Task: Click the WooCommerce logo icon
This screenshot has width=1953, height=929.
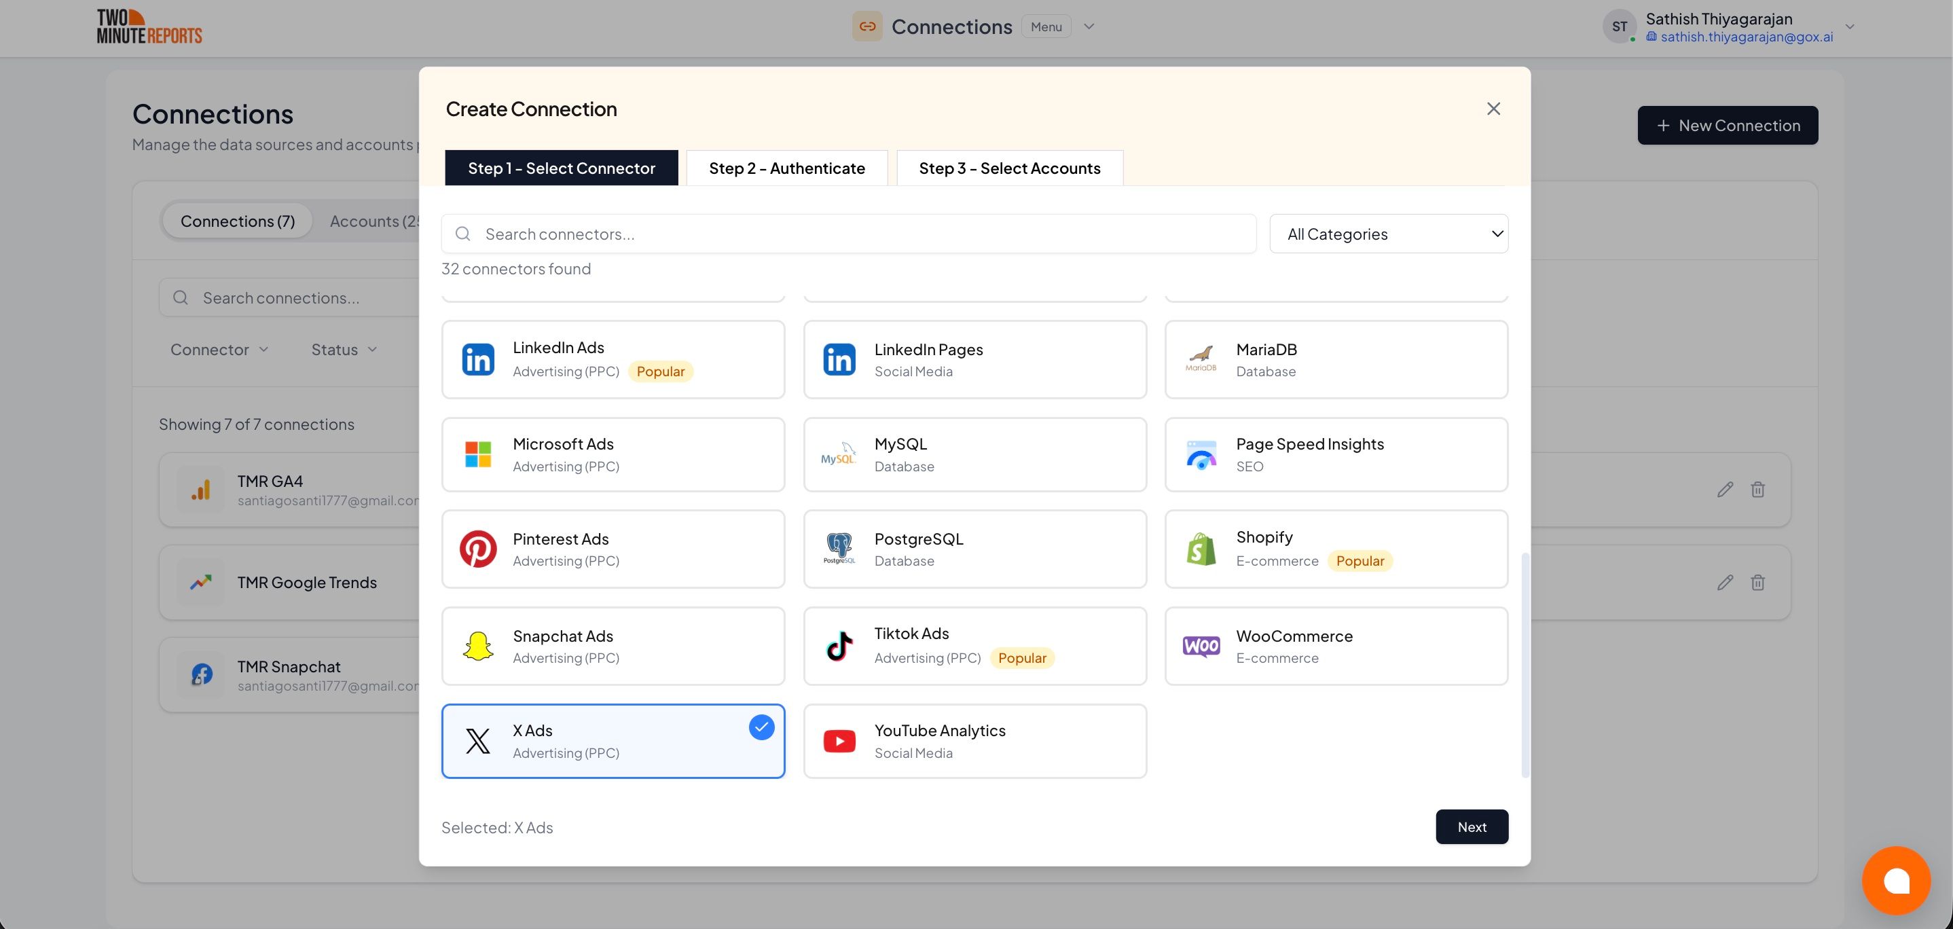Action: (x=1201, y=646)
